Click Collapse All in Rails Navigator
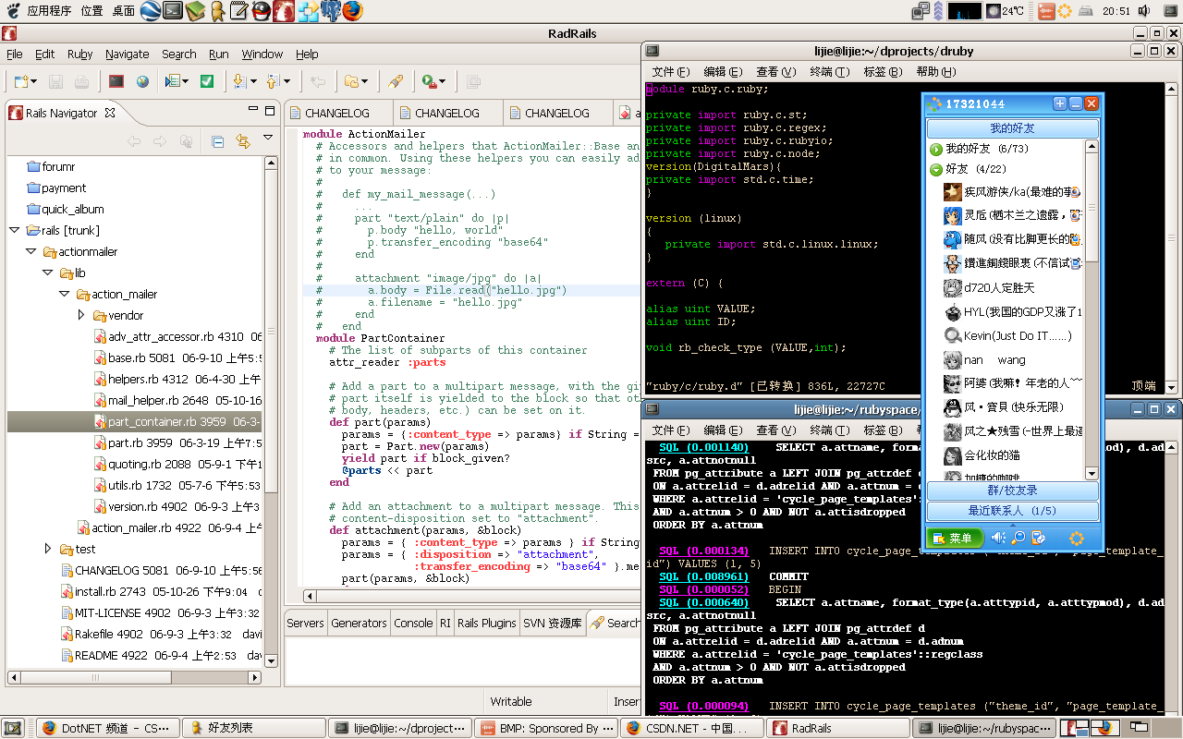Viewport: 1183px width, 739px height. (218, 141)
